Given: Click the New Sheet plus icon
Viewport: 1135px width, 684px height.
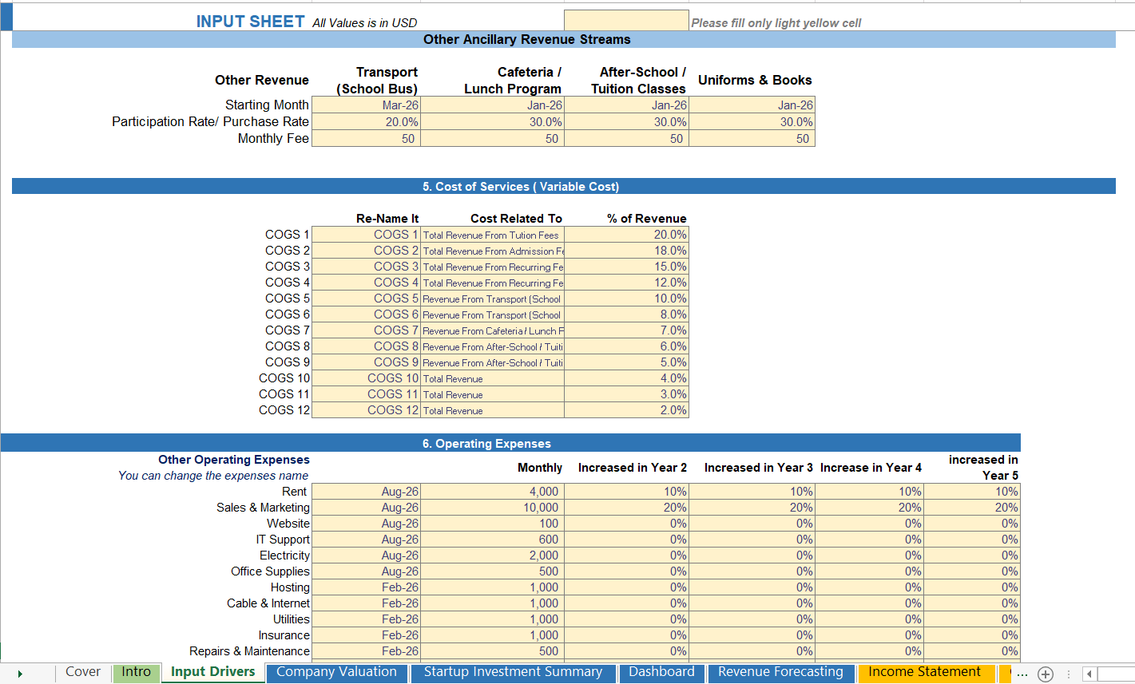Looking at the screenshot, I should click(1046, 673).
